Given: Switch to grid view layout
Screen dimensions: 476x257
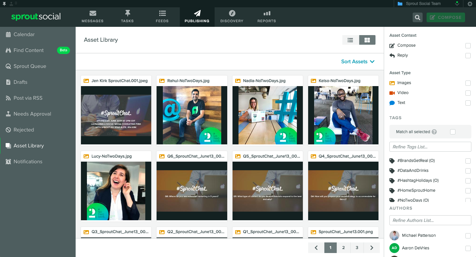Looking at the screenshot, I should [x=367, y=40].
